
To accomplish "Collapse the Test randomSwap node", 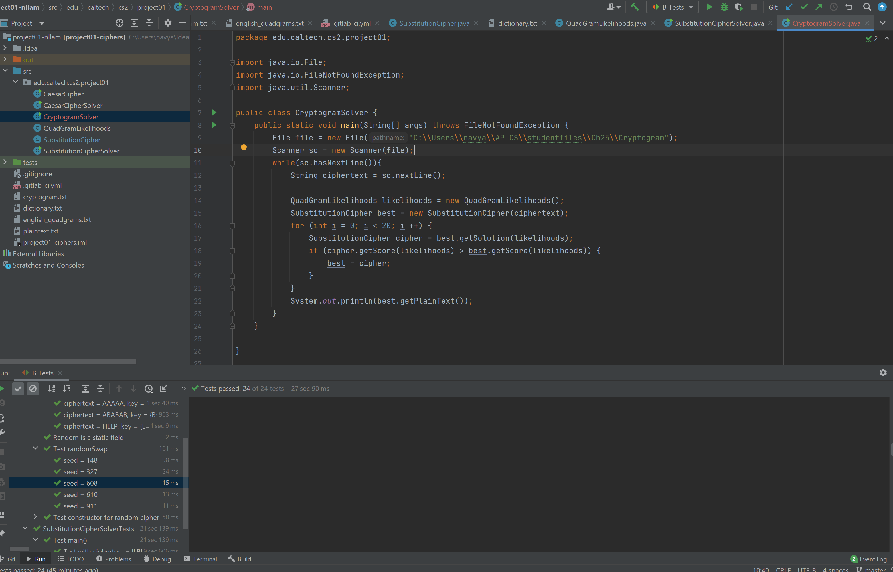I will point(35,448).
